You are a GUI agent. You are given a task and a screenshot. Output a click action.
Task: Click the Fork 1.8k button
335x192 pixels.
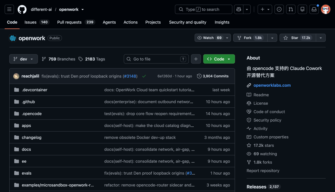(x=250, y=38)
